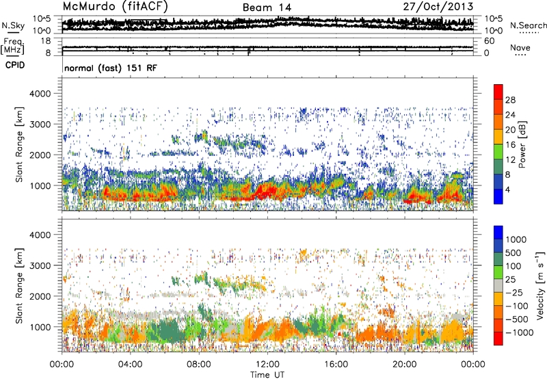Click the 3000 km tick of power panel
The width and height of the screenshot is (547, 379).
pos(40,125)
